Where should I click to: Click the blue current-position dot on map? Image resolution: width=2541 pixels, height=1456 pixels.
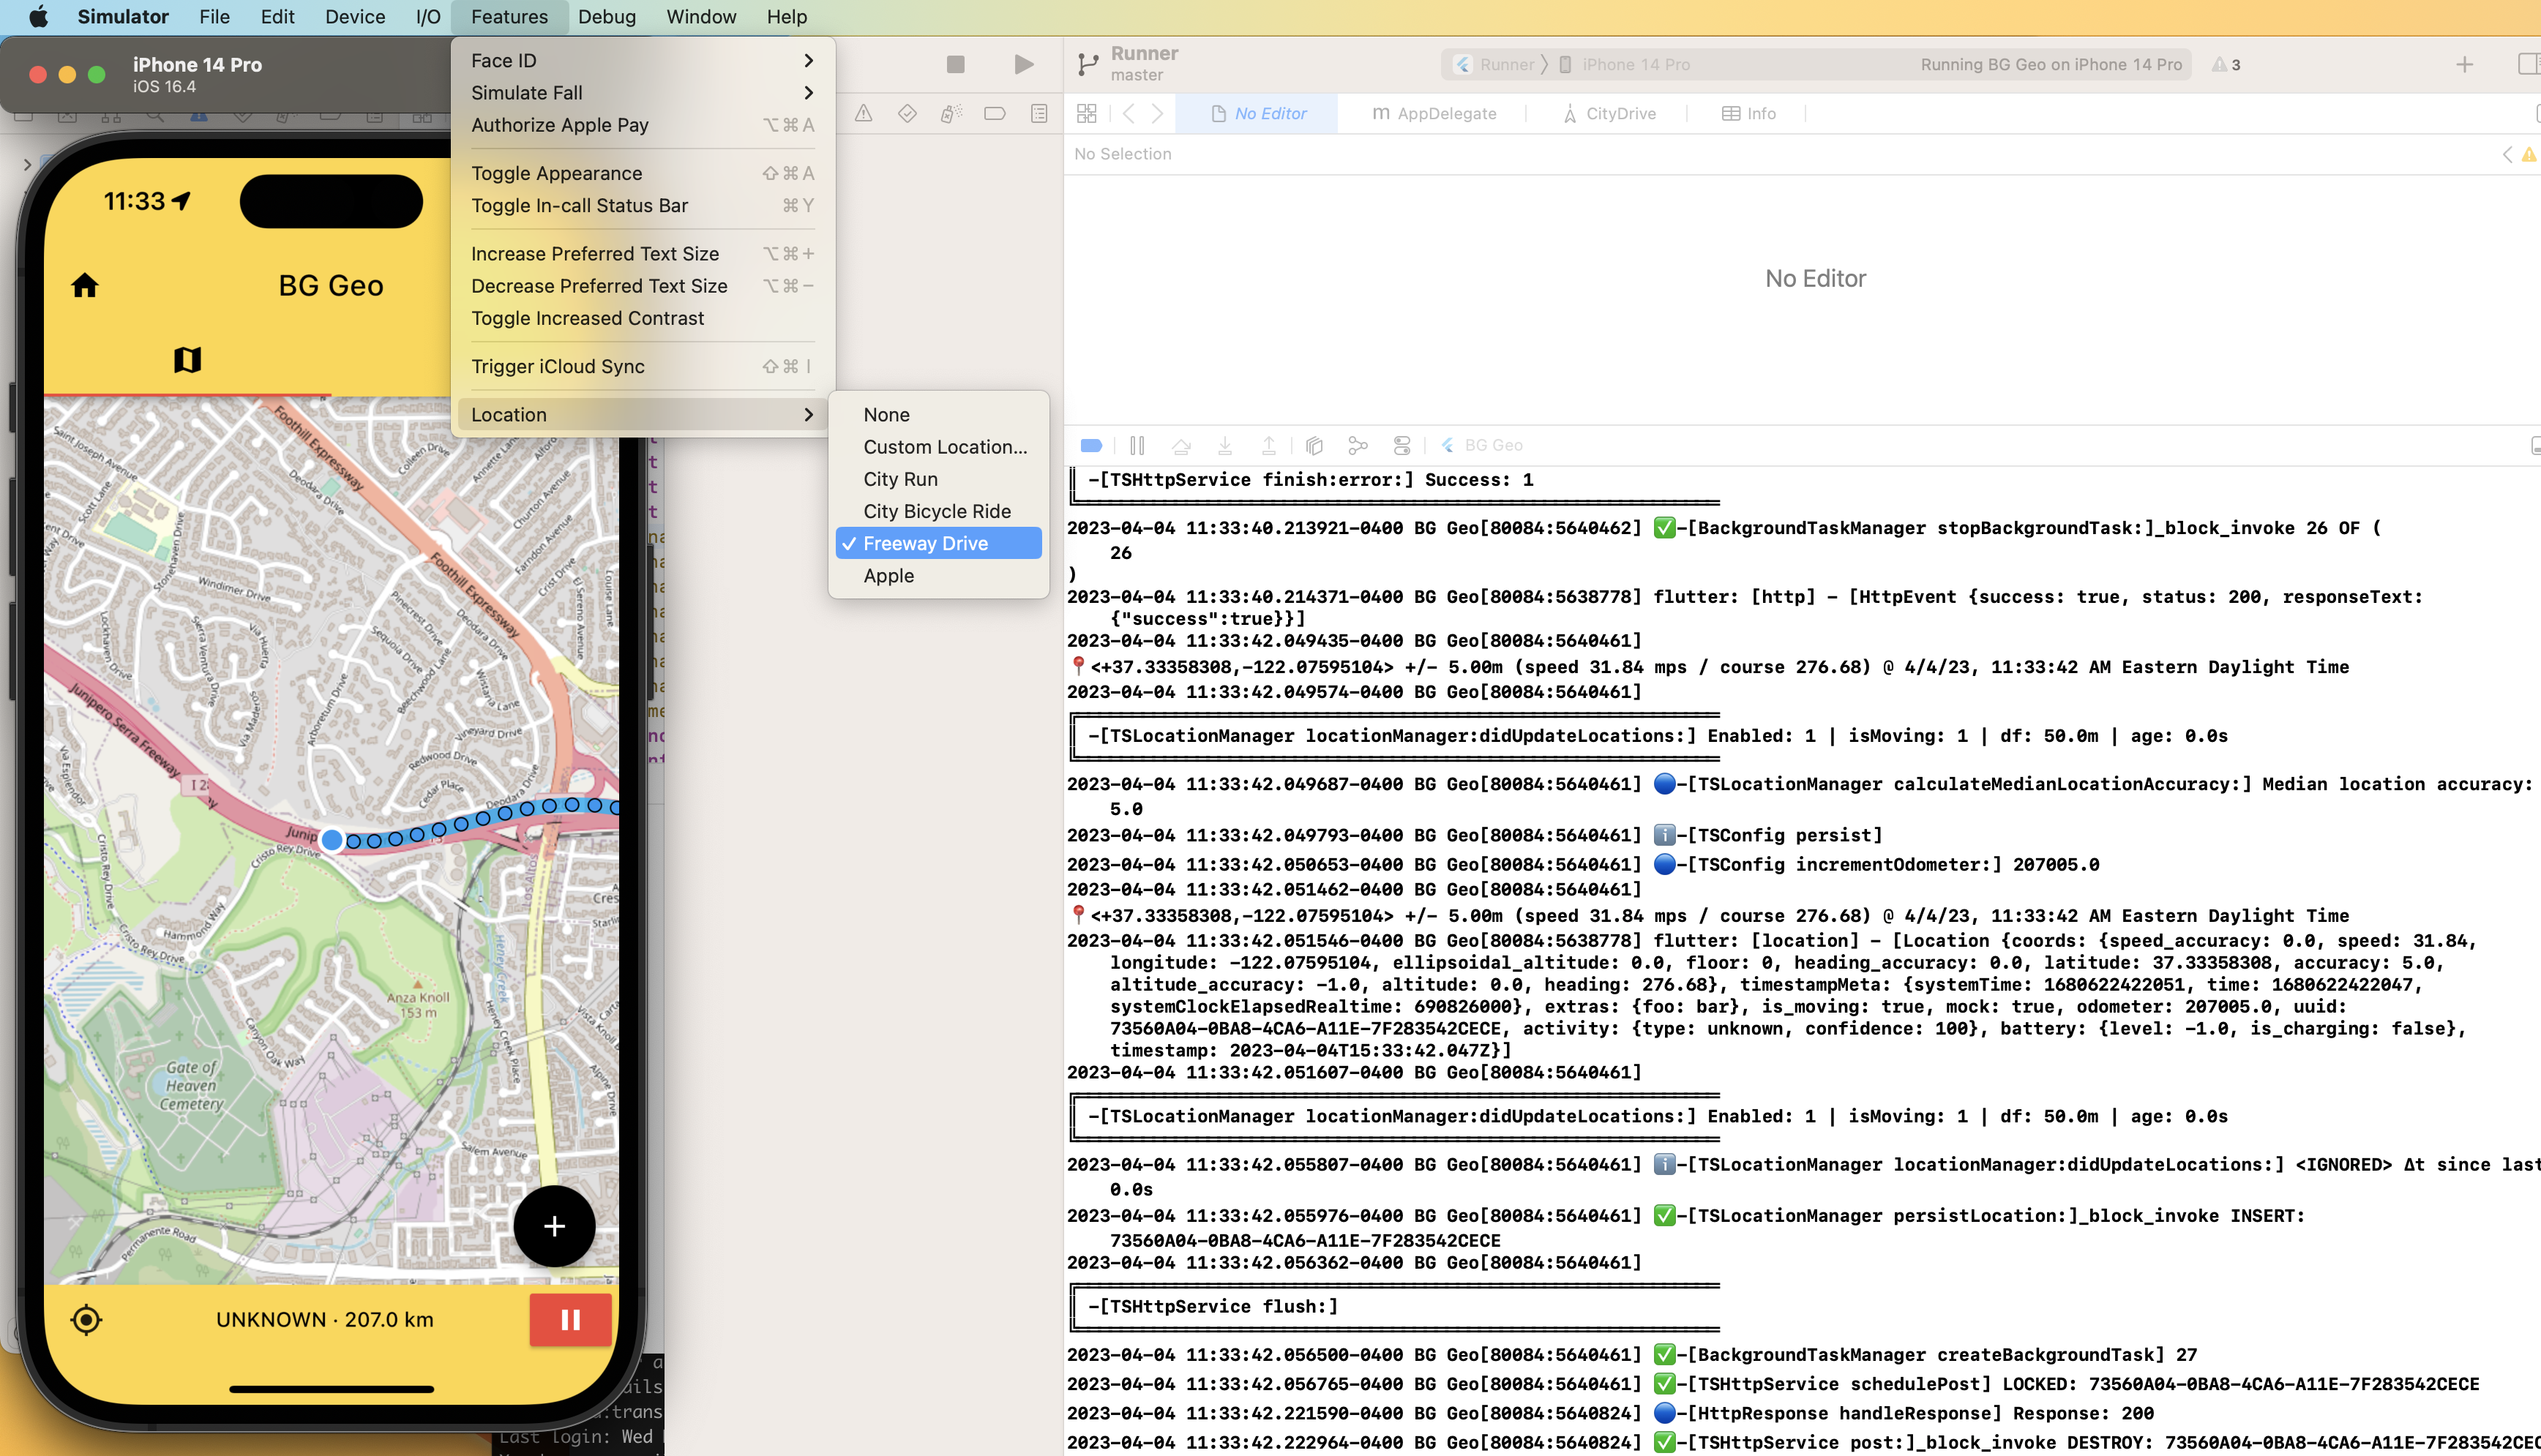332,840
